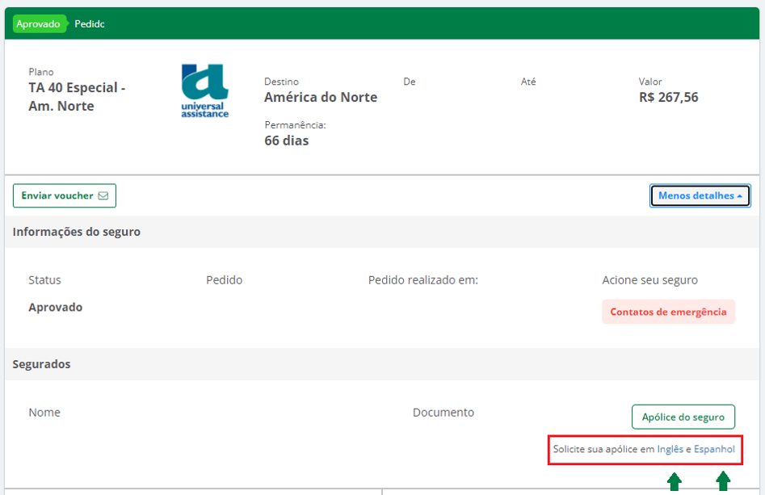Click the green Aprovado status badge
Screen dimensions: 765x495
click(39, 24)
